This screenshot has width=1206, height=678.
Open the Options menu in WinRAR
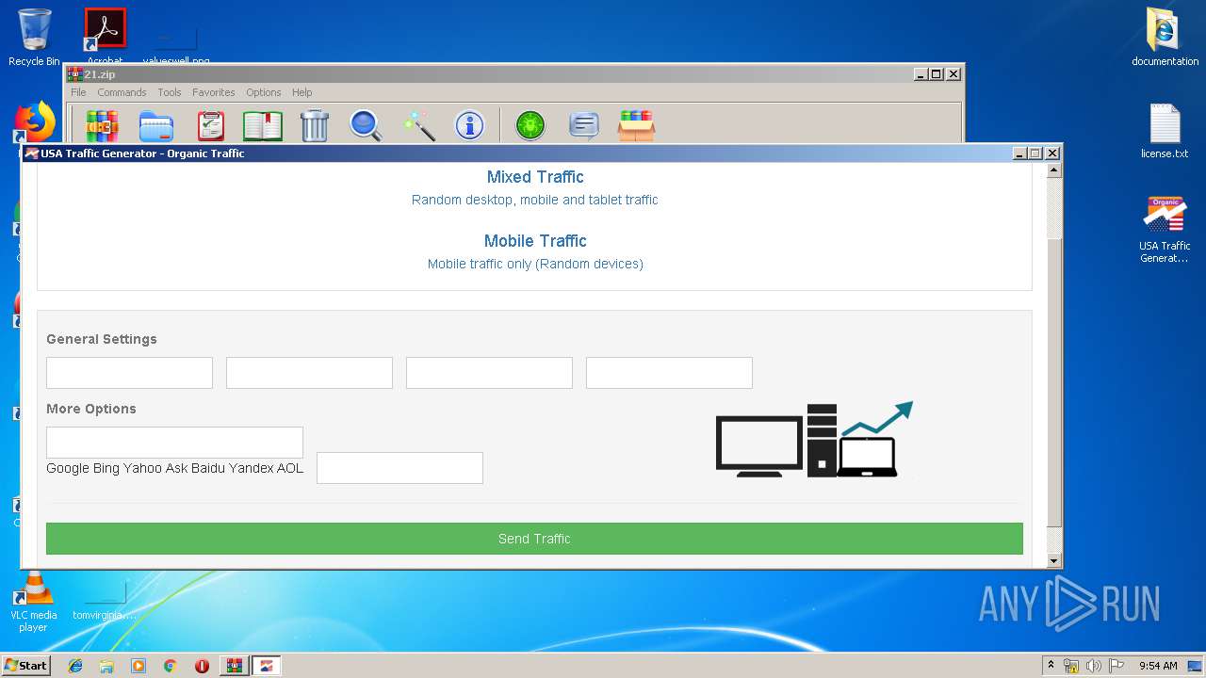point(264,92)
